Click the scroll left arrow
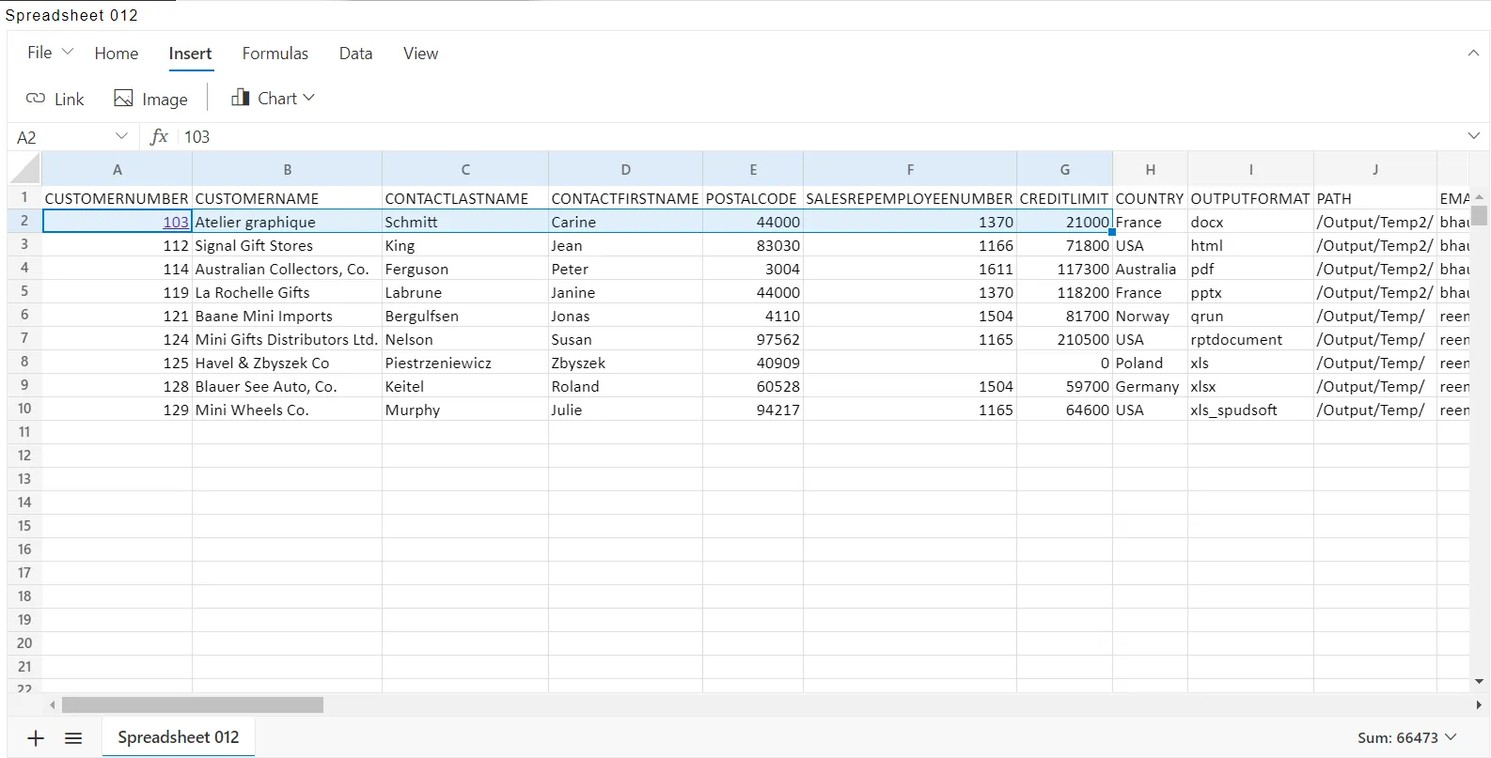Screen dimensions: 1491x758 53,704
